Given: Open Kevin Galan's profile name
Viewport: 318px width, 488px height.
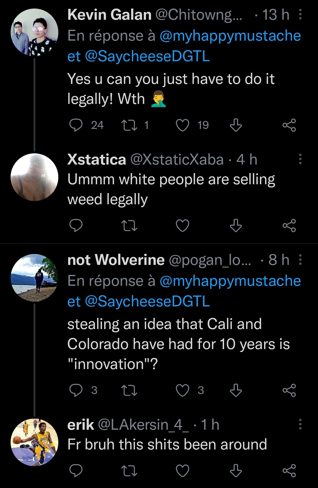Looking at the screenshot, I should (109, 15).
